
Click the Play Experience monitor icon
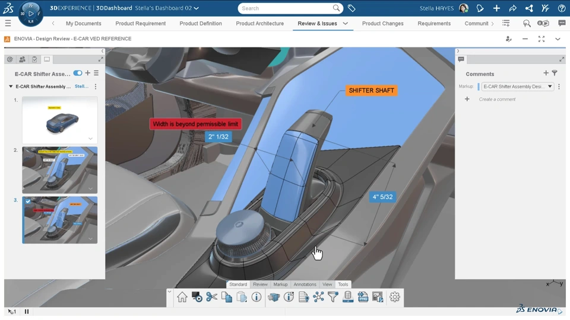click(197, 297)
